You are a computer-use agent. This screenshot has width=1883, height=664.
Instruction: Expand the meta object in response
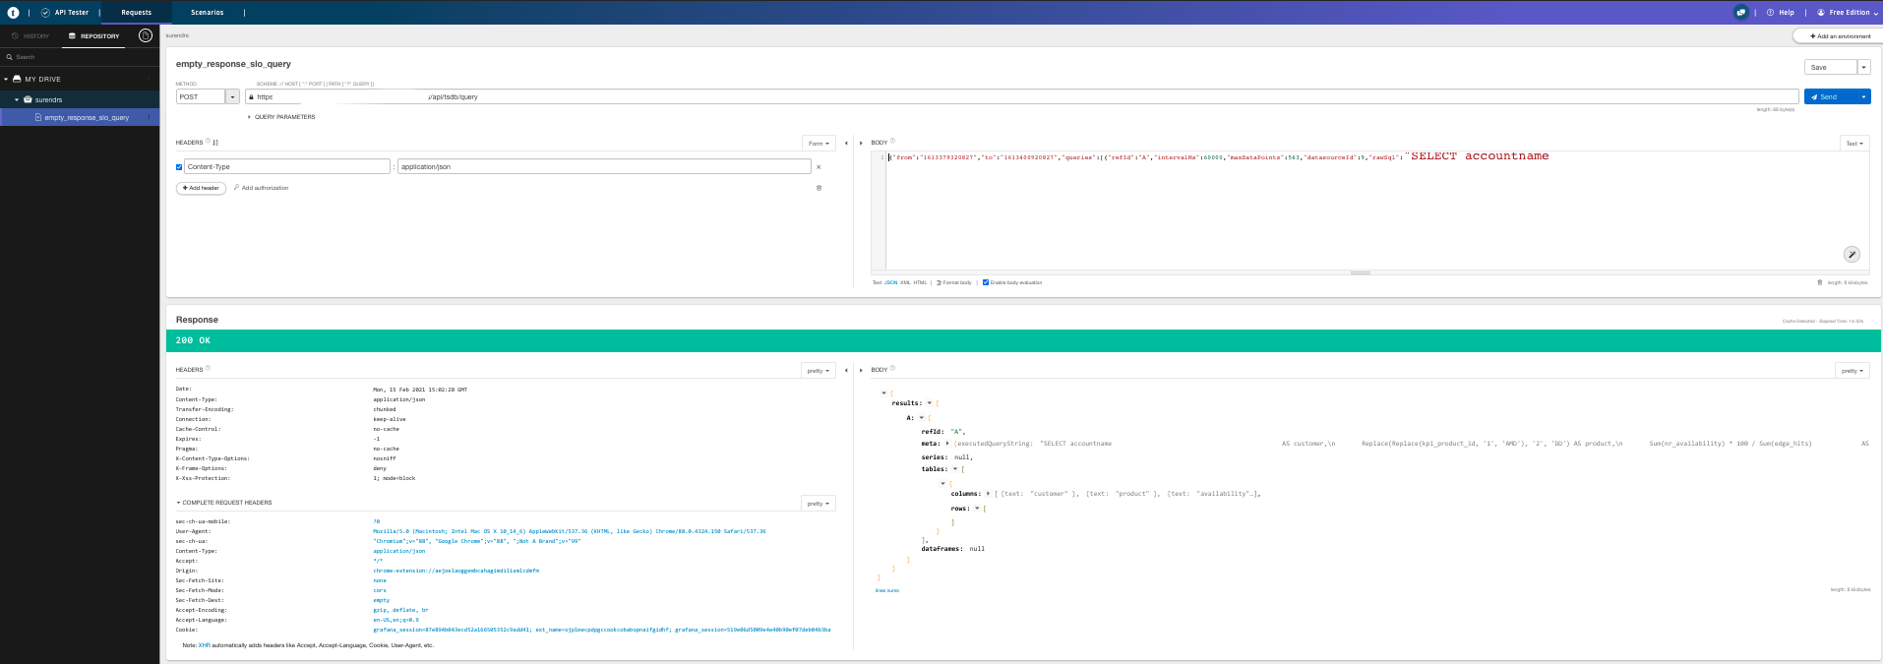(948, 444)
